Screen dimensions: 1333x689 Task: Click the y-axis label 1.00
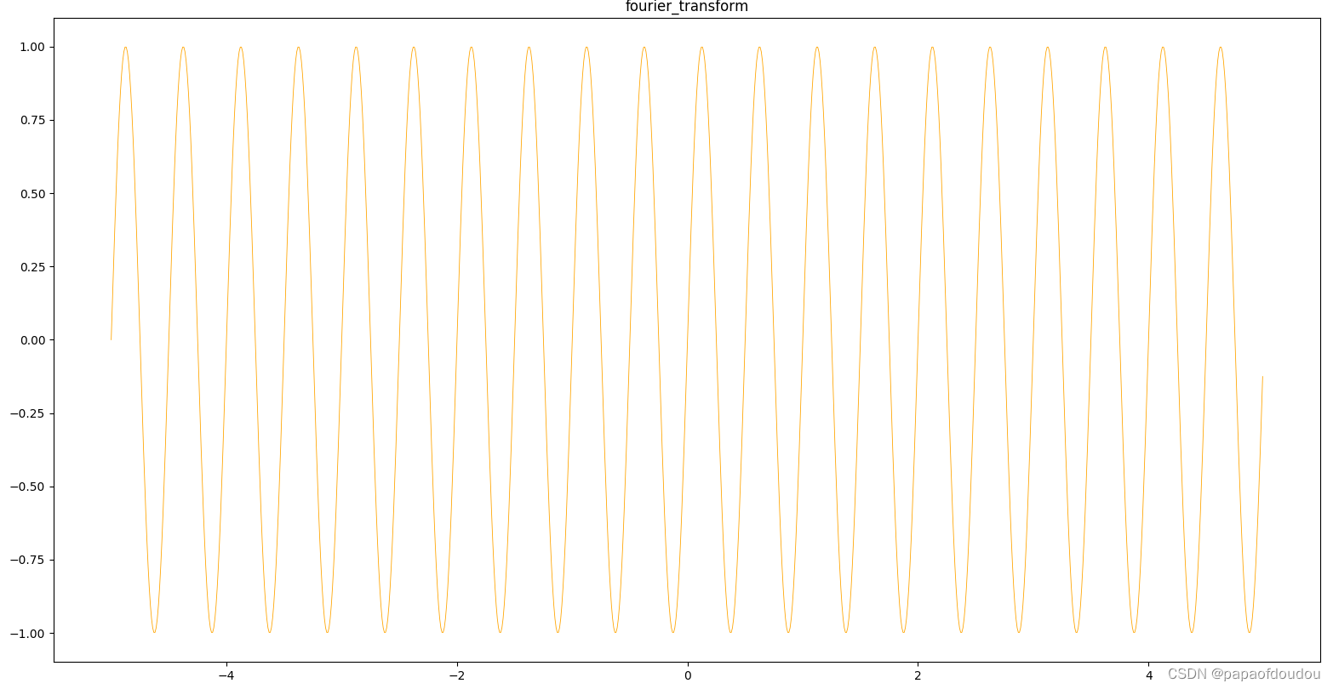click(31, 47)
